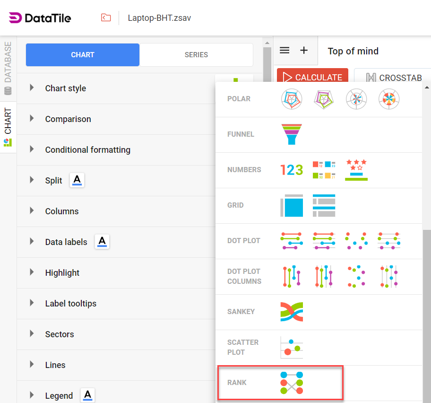
Task: Pick the first Polar radar chart icon
Action: pos(291,99)
